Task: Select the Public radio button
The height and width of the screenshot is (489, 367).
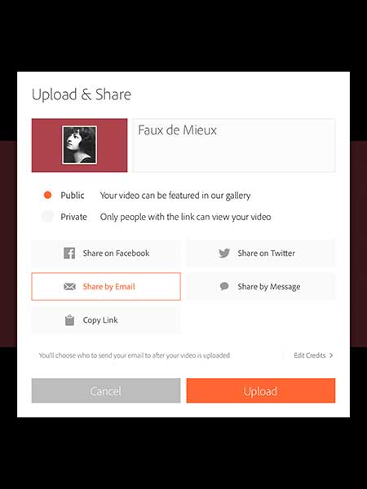Action: point(47,195)
